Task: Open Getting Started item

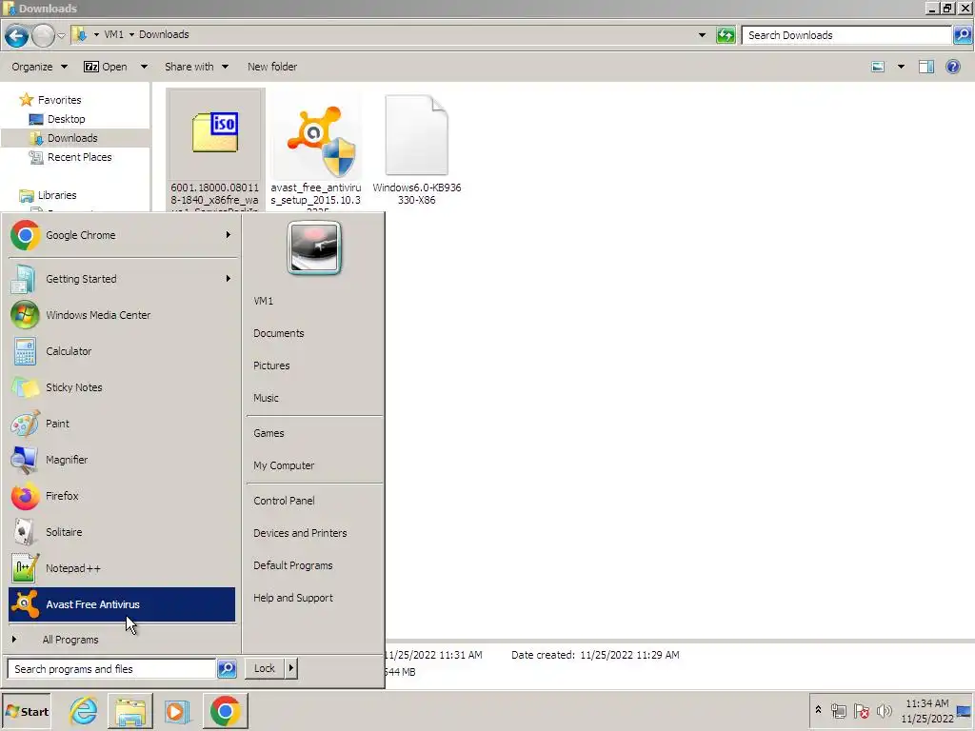Action: (x=122, y=279)
